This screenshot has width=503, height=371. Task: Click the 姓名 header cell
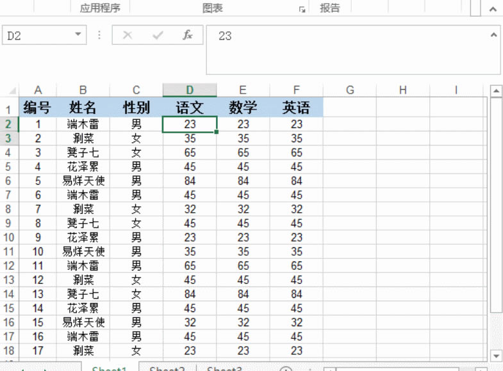(x=83, y=107)
